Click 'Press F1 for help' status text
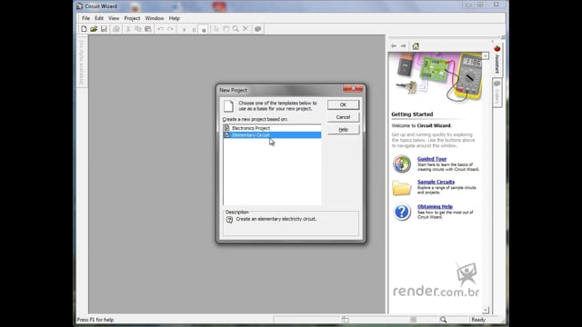The width and height of the screenshot is (582, 327). [95, 320]
